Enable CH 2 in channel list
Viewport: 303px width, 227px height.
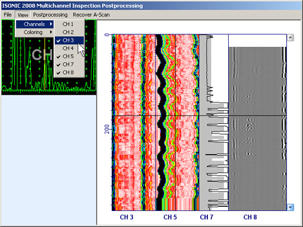(70, 32)
